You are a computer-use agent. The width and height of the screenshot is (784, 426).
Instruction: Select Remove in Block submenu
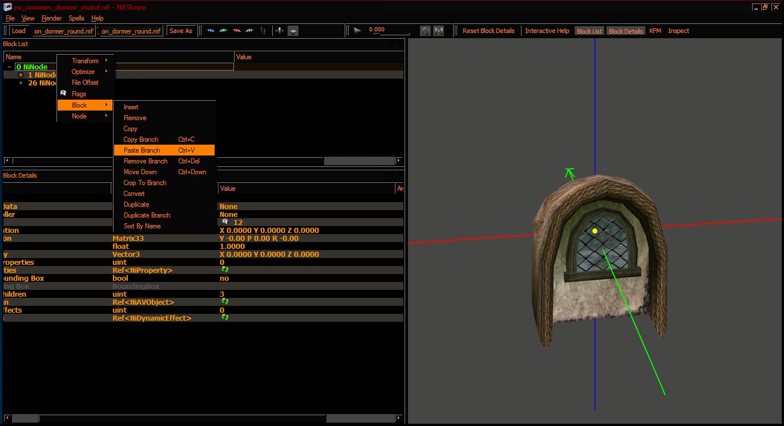coord(164,118)
